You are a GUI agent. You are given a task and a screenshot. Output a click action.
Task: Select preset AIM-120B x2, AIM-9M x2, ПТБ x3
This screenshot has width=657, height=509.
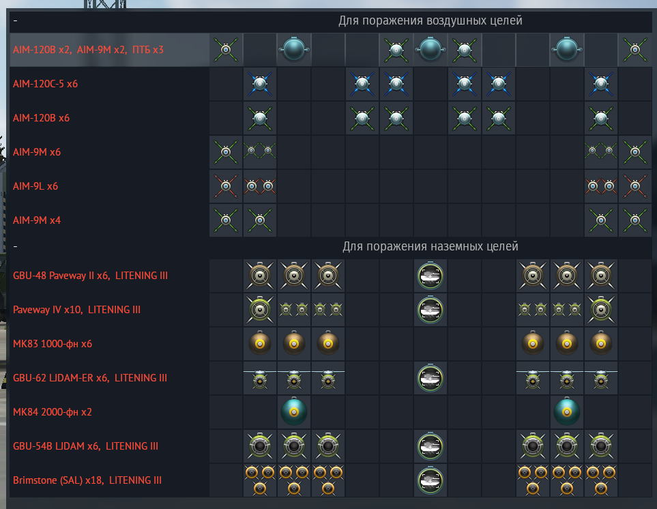[88, 50]
